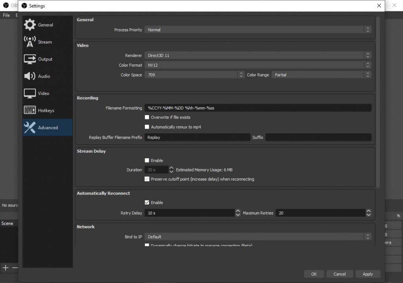The width and height of the screenshot is (403, 283).
Task: Enable Overwrite if file exists
Action: (147, 117)
